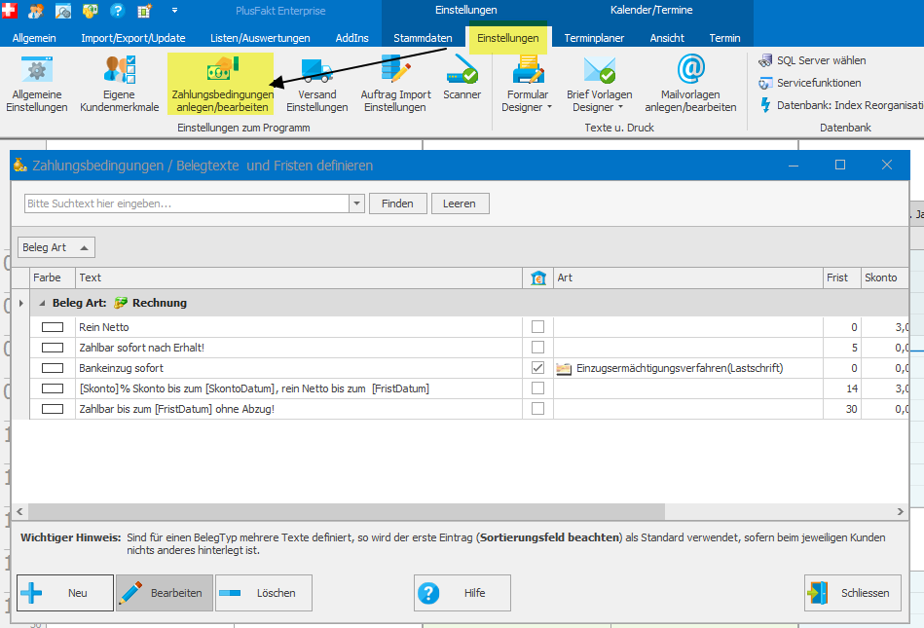The height and width of the screenshot is (628, 924).
Task: Click color swatch for Bankeinzug sofort
Action: click(x=53, y=368)
